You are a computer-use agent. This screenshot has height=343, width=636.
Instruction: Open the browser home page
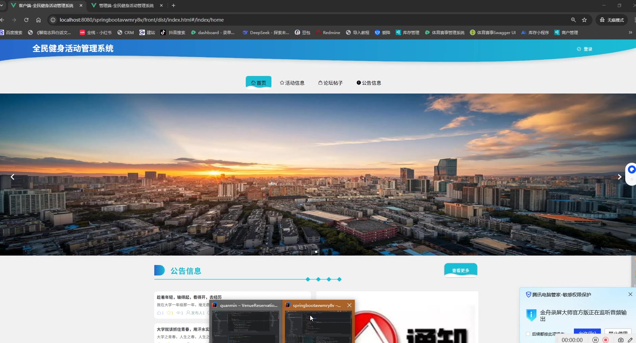38,20
